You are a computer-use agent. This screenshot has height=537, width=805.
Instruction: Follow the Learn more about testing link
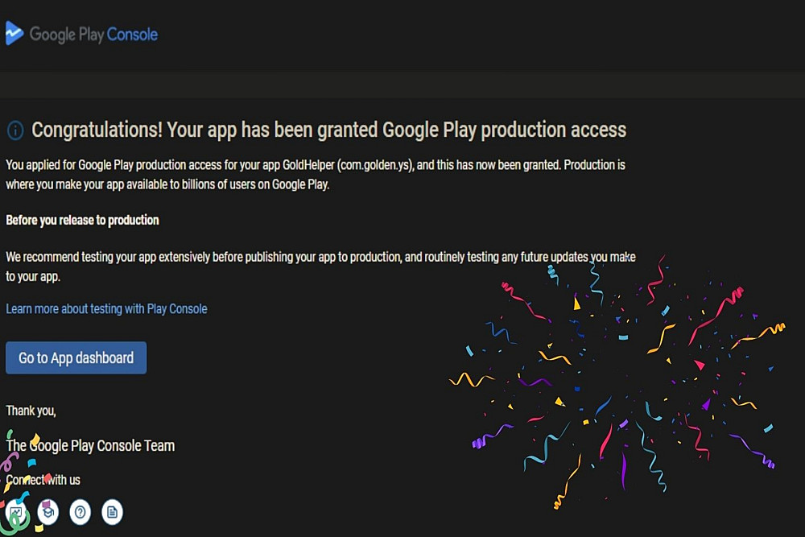106,308
